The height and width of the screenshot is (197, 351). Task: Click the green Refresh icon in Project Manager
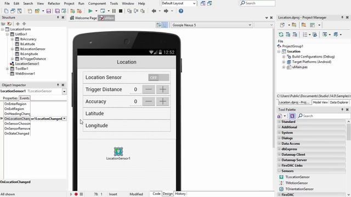[281, 34]
